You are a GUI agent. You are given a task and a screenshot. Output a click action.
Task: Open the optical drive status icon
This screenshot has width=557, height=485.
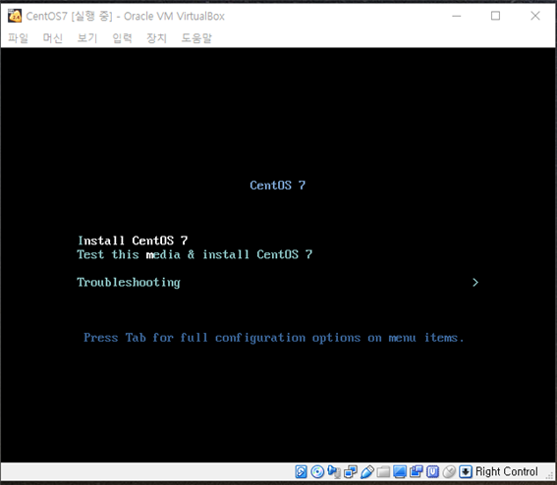click(x=317, y=472)
